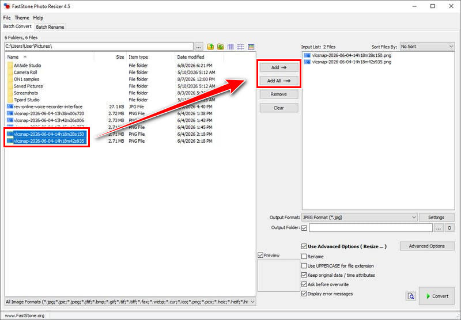
Task: Click the rev-online-voice-recorder-interface file icon
Action: (x=10, y=106)
